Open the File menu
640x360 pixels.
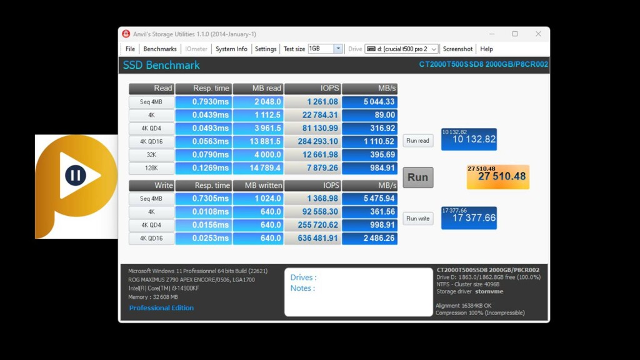click(130, 49)
